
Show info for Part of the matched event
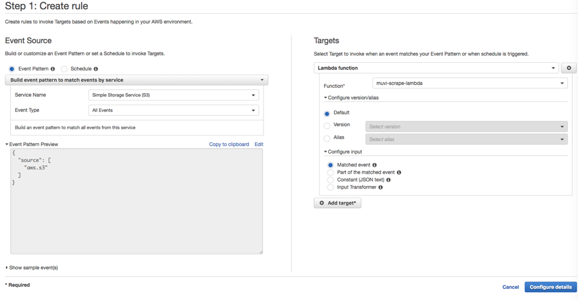tap(399, 173)
